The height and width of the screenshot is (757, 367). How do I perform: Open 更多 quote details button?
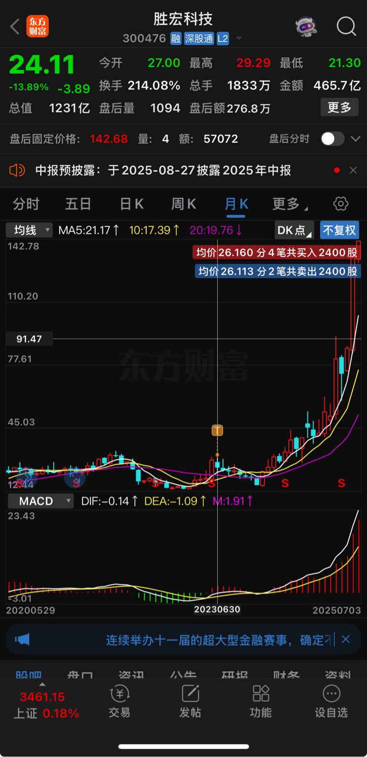click(339, 108)
